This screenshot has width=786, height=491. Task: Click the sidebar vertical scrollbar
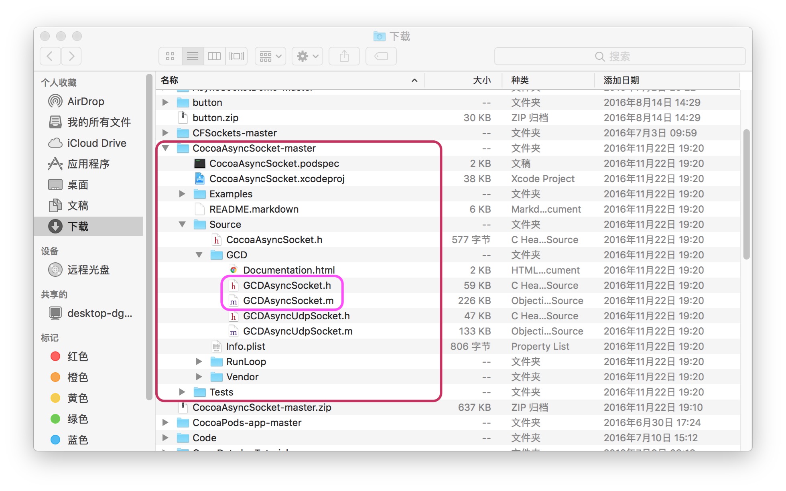coord(149,237)
